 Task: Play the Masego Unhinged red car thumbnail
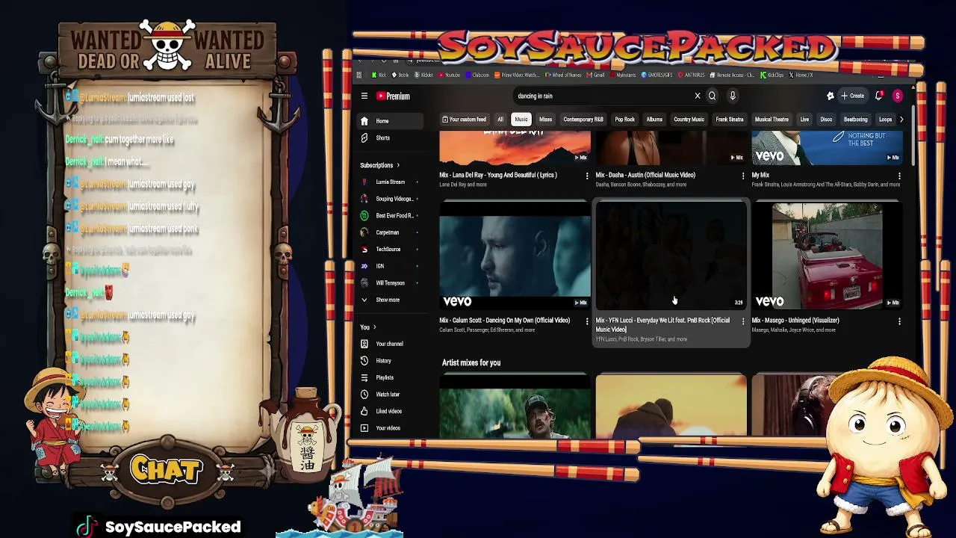(x=827, y=255)
